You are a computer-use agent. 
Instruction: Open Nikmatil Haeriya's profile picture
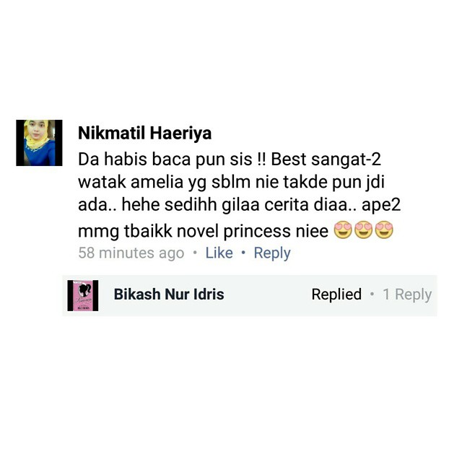(39, 143)
